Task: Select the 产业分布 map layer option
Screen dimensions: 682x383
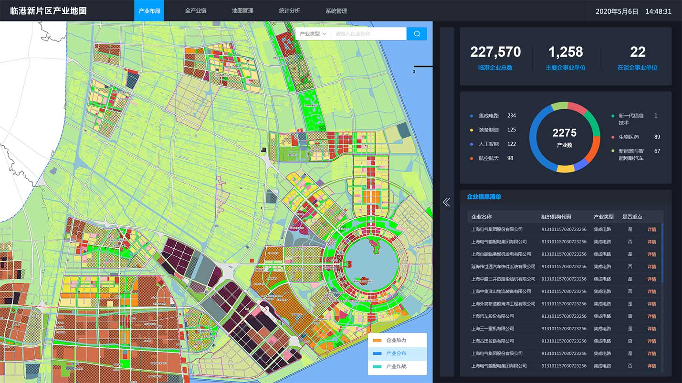Action: coord(397,353)
